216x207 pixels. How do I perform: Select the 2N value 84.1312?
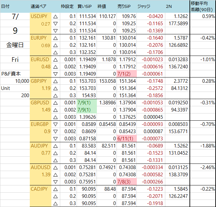coord(177,88)
